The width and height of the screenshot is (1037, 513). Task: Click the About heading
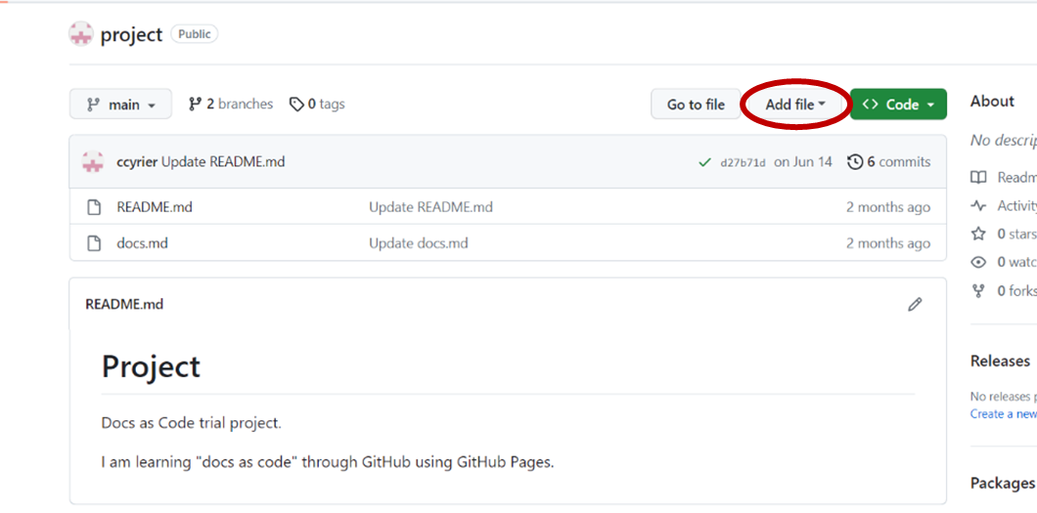pyautogui.click(x=992, y=101)
